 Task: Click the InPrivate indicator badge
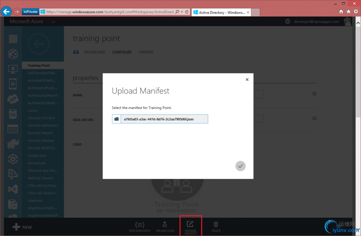coord(30,12)
